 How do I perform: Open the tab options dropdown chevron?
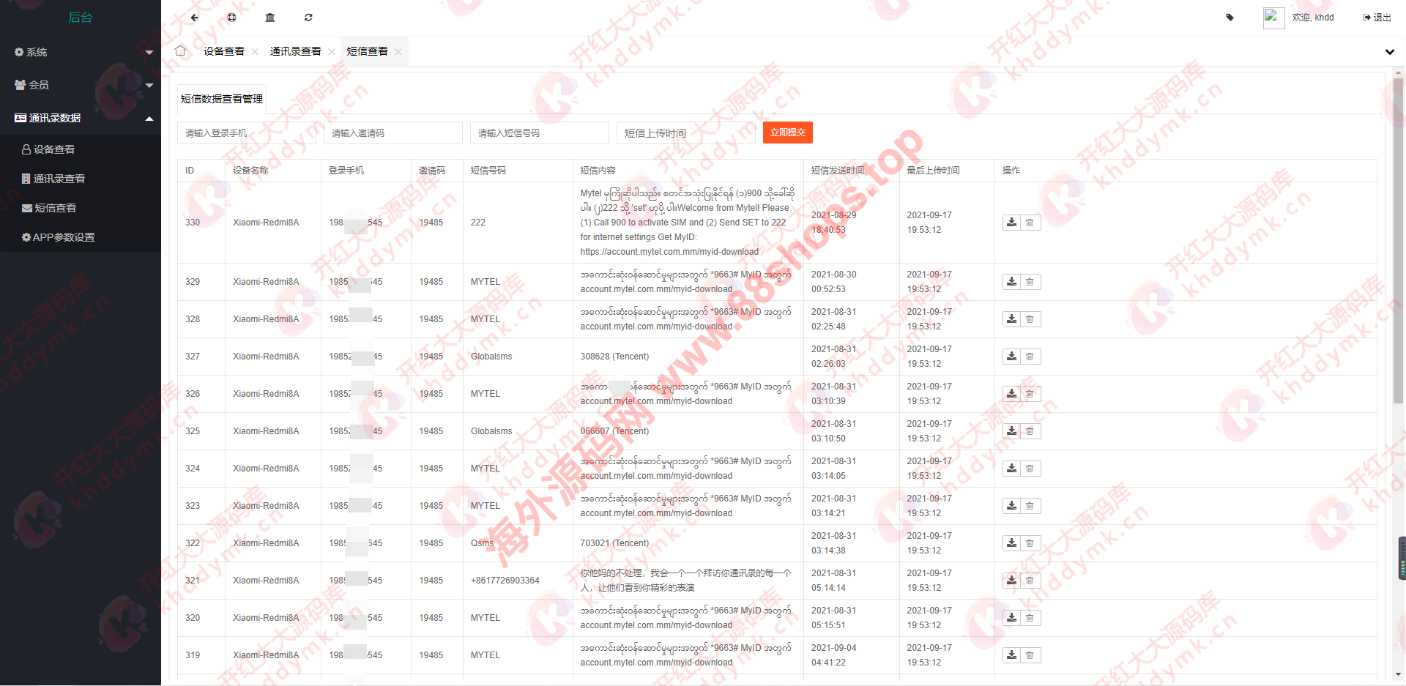(1389, 52)
